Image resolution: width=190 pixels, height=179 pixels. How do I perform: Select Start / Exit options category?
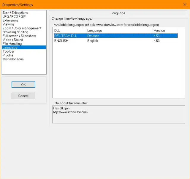point(15,13)
